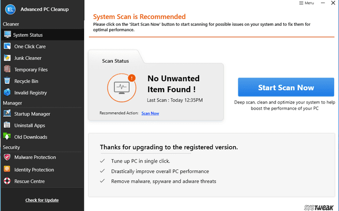This screenshot has width=339, height=211.
Task: Open the Temporary Files icon
Action: pyautogui.click(x=7, y=70)
